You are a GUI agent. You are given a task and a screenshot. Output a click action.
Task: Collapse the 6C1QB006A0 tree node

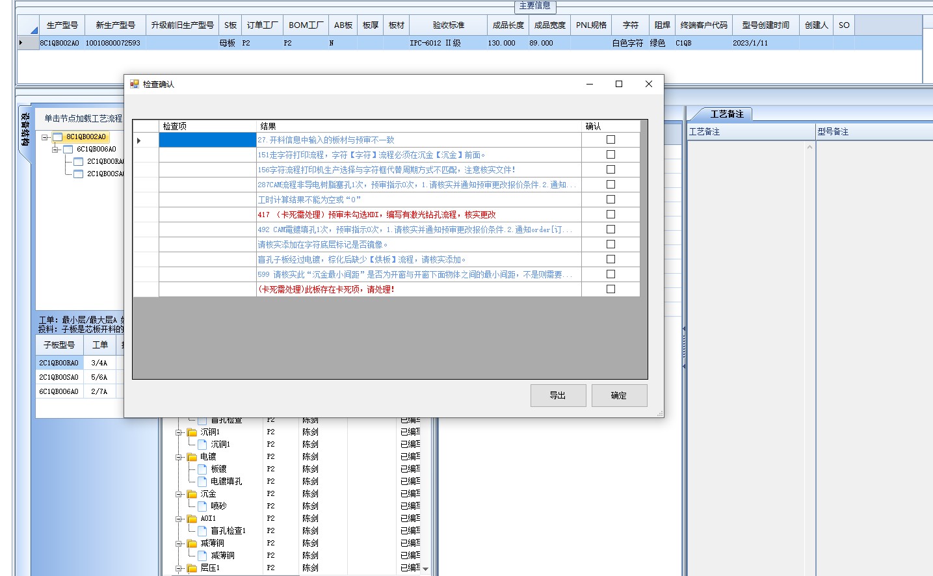pyautogui.click(x=55, y=150)
